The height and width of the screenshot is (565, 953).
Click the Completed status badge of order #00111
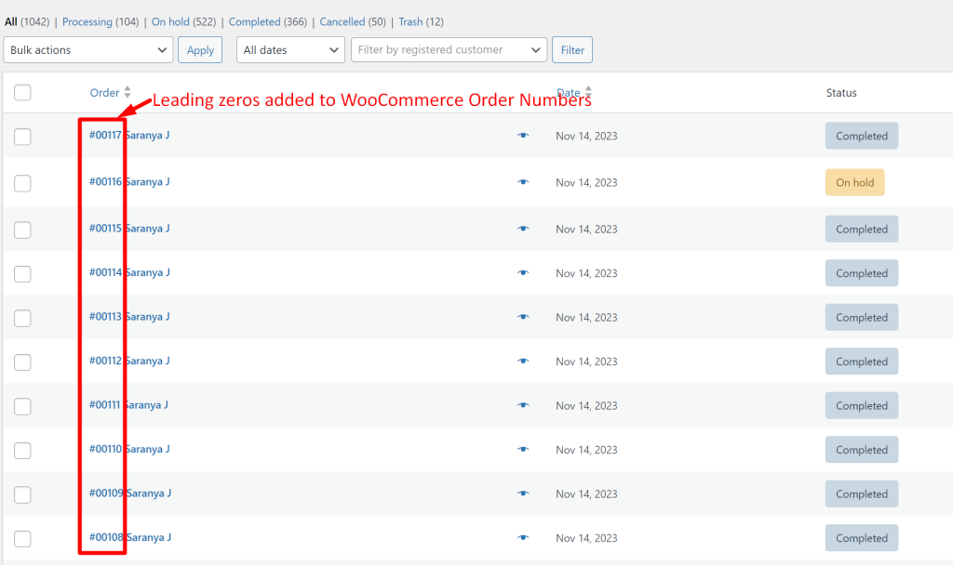click(861, 405)
